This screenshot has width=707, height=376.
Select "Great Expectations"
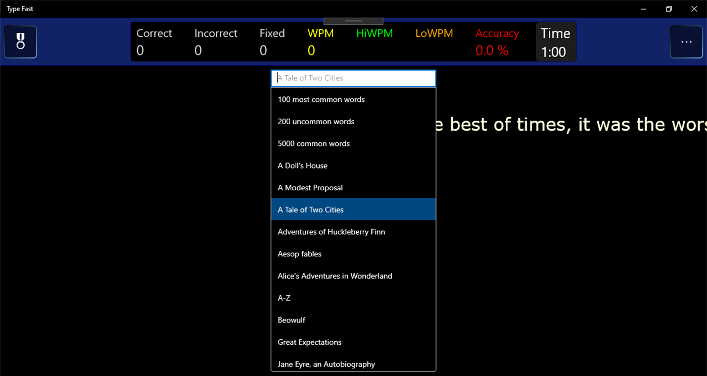tap(309, 342)
